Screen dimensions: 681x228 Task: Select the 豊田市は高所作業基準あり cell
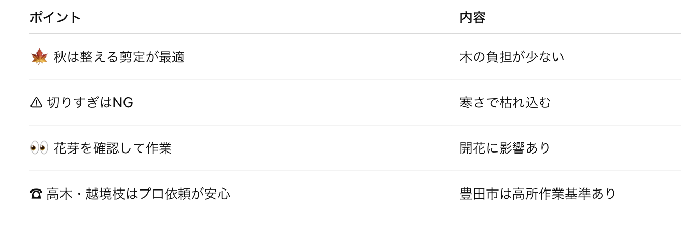pyautogui.click(x=538, y=194)
